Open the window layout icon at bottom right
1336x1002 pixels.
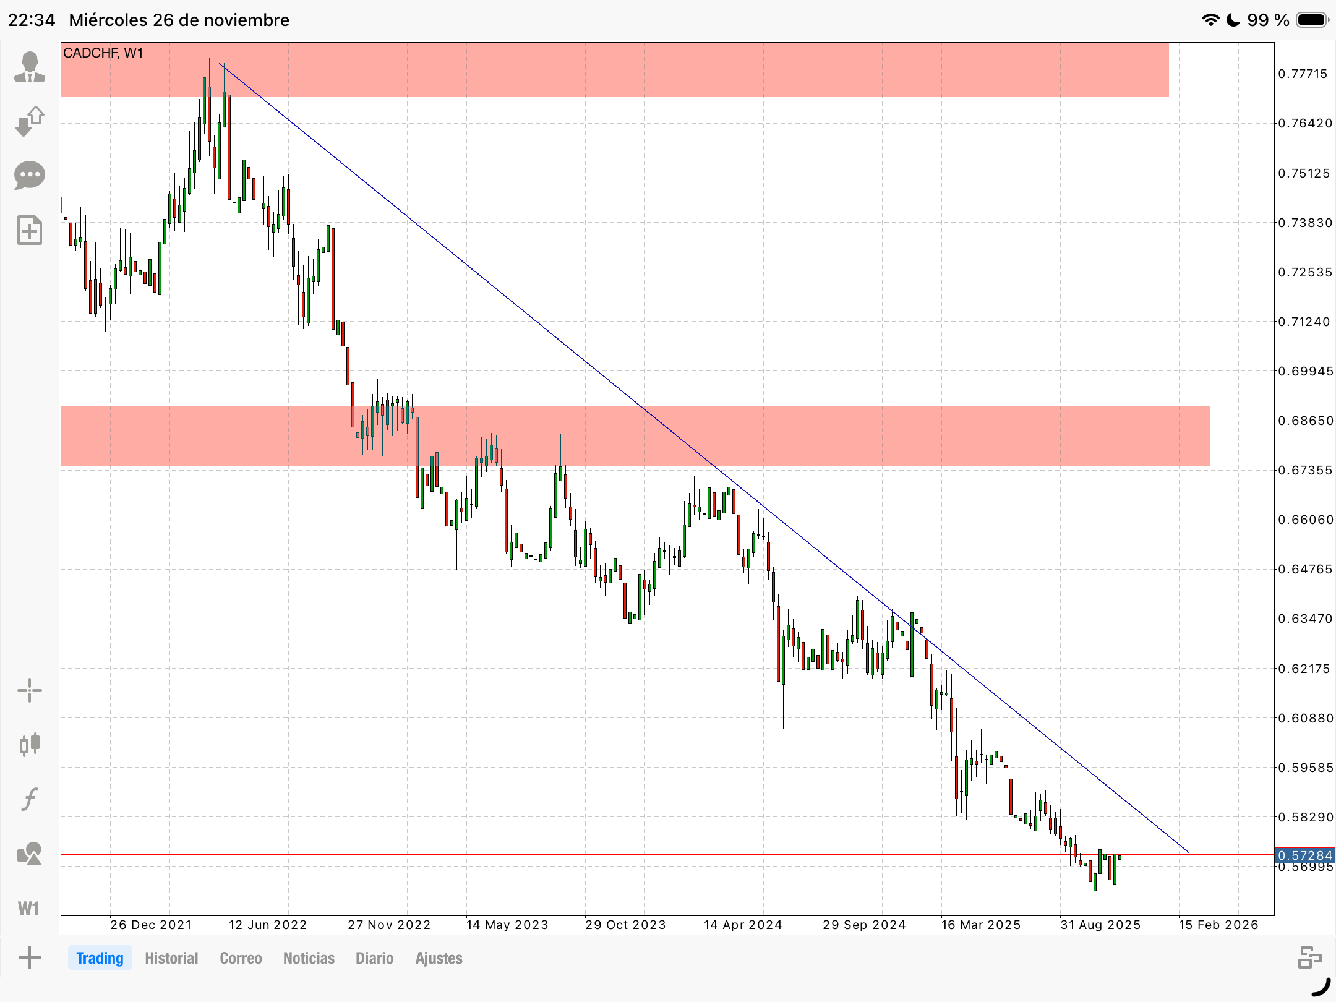[1309, 957]
